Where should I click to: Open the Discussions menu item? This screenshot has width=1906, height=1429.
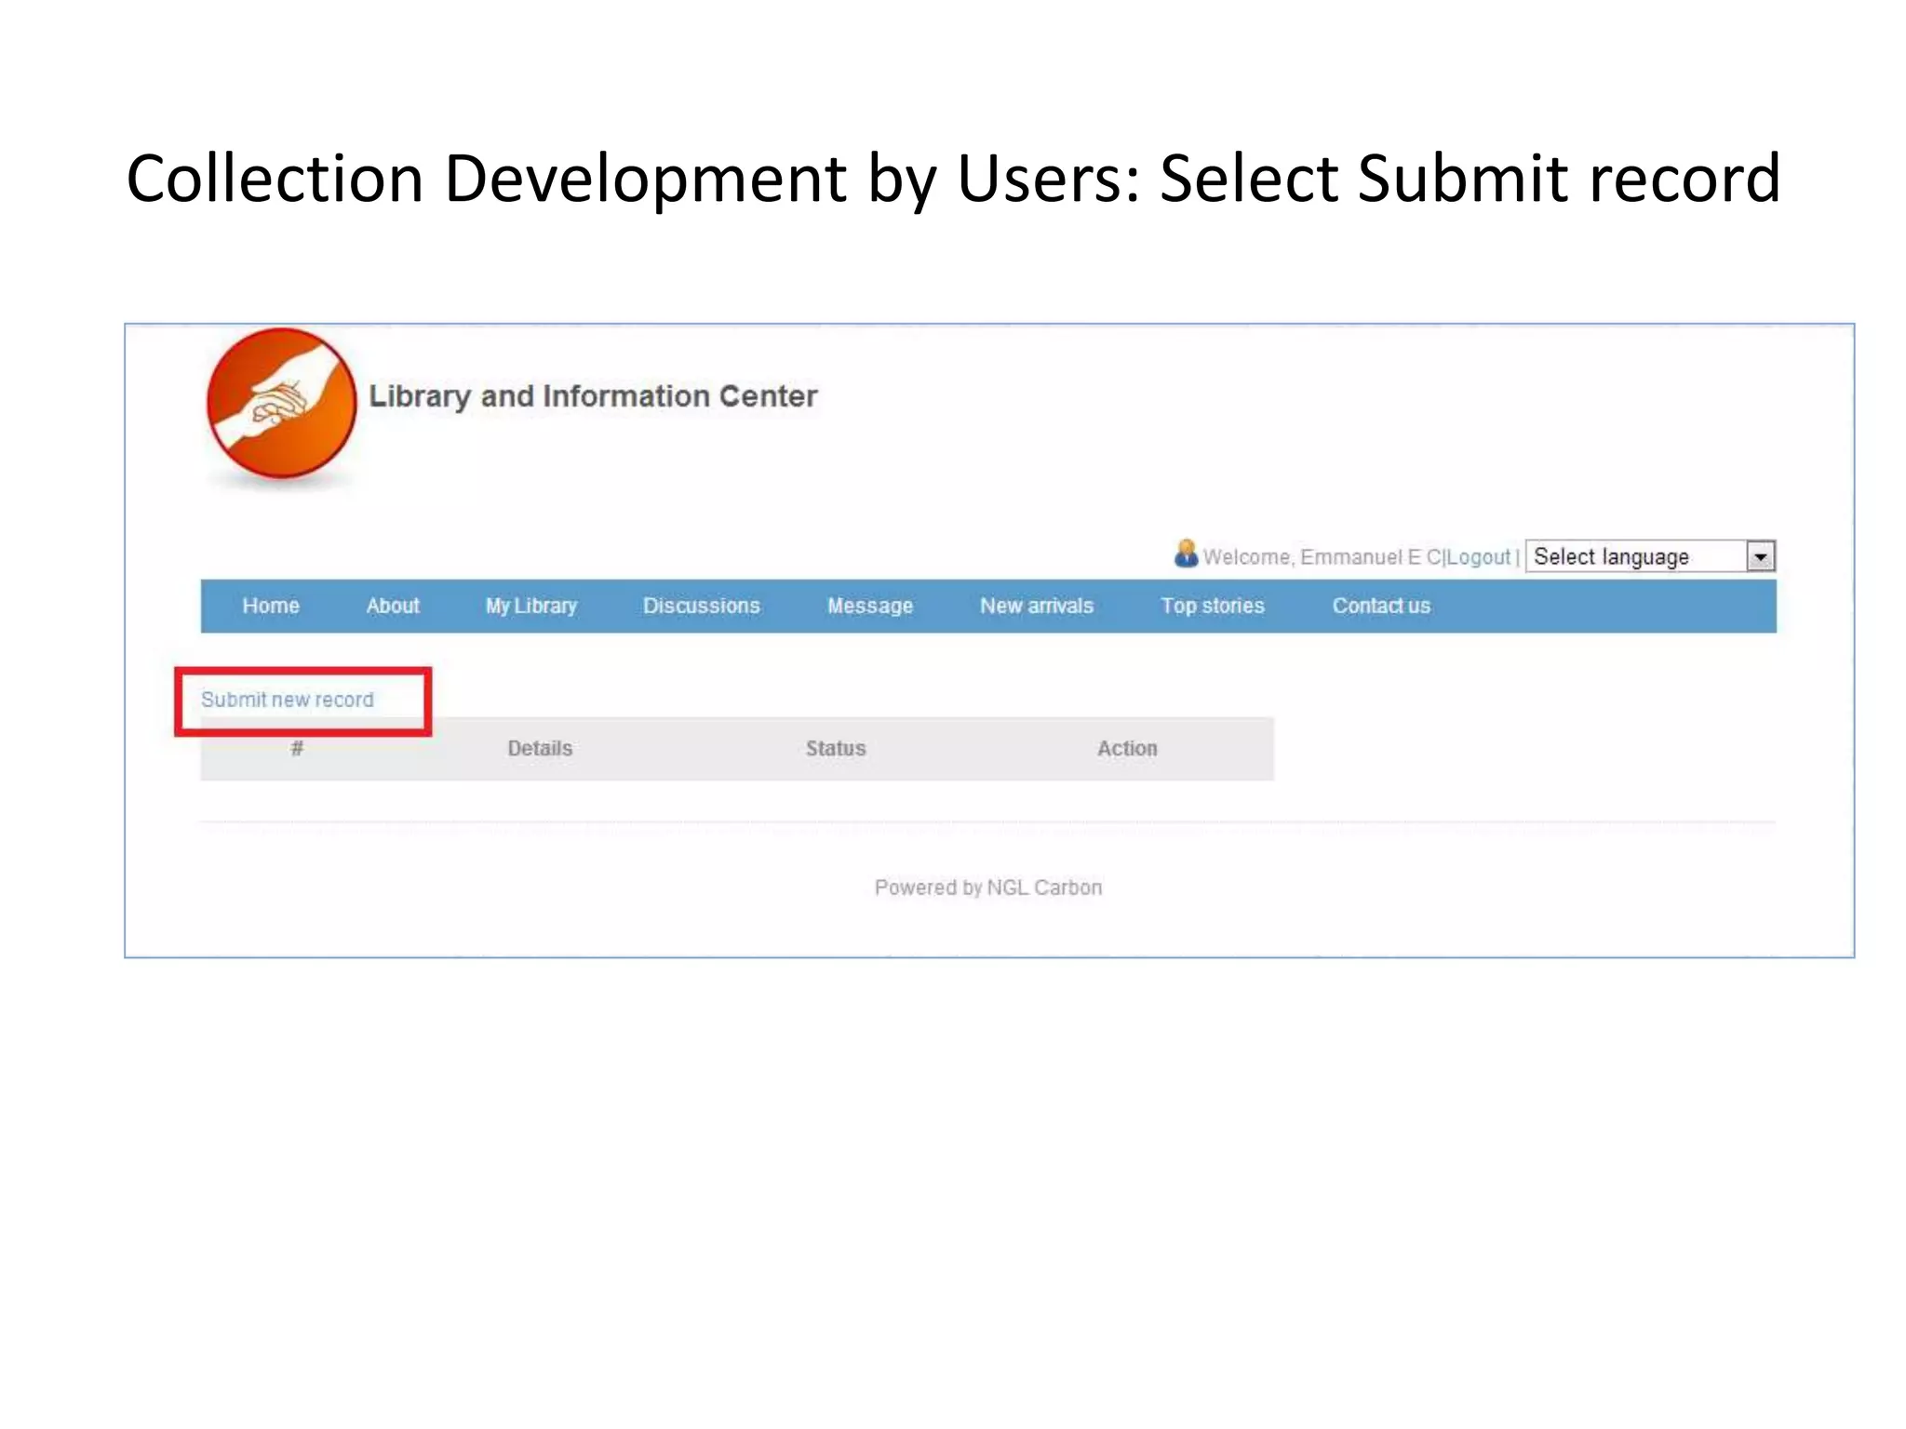tap(702, 606)
